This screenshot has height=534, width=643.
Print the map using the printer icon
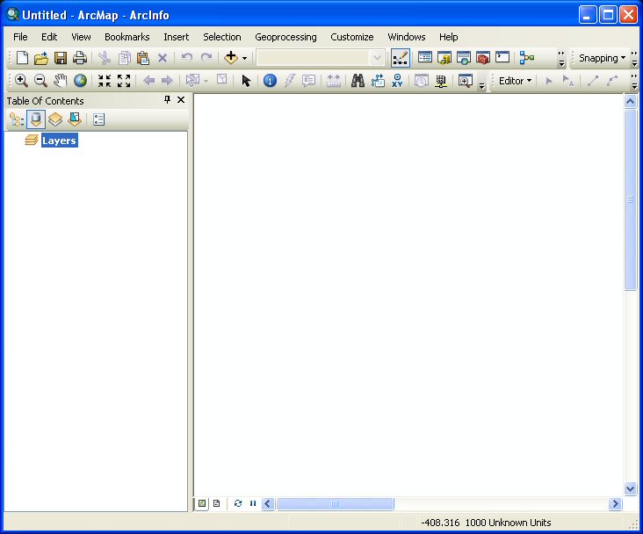coord(80,58)
